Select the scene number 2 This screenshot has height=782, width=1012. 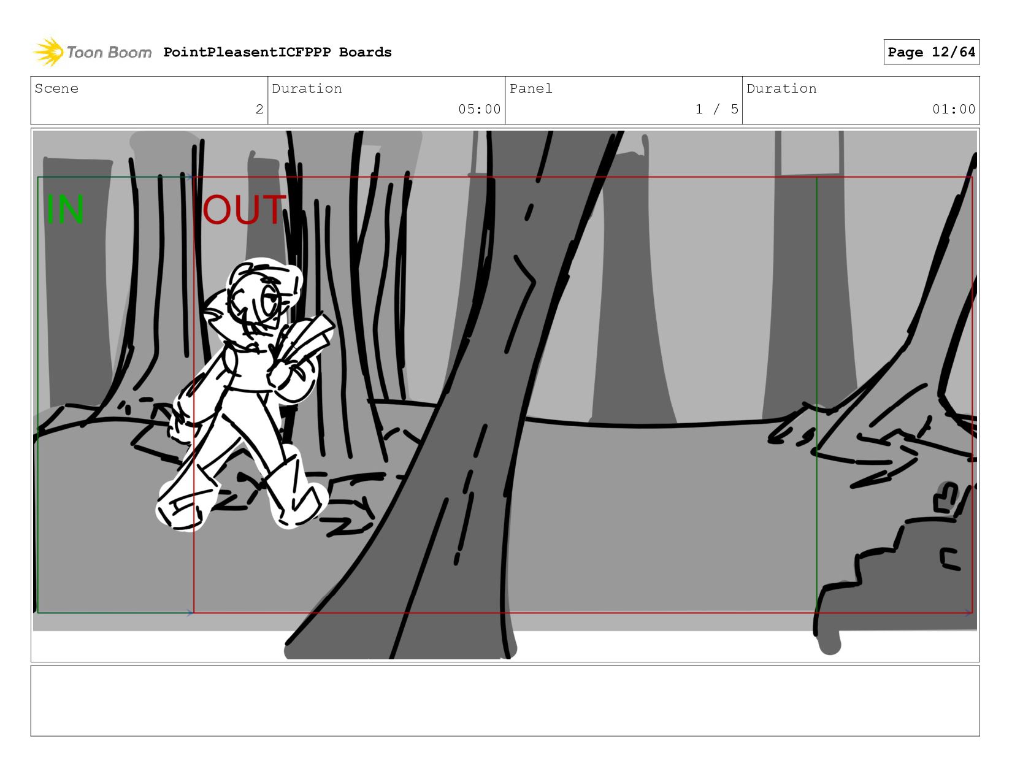click(x=259, y=109)
